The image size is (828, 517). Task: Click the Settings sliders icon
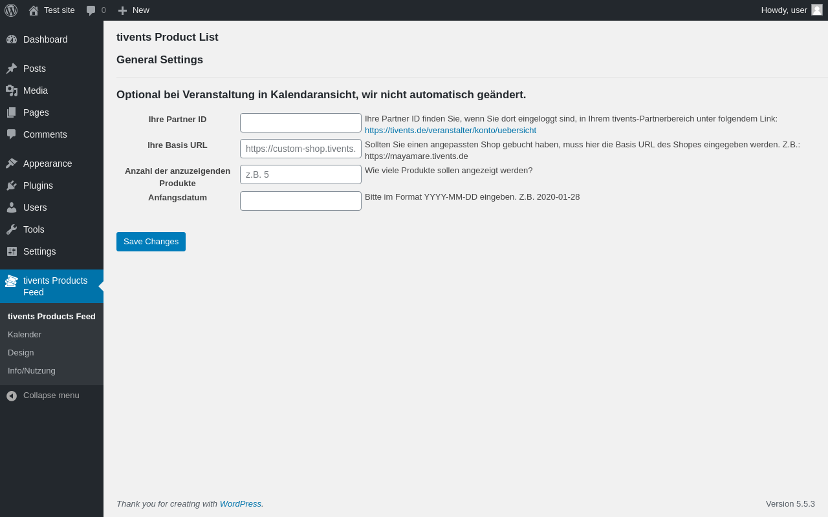(x=12, y=251)
